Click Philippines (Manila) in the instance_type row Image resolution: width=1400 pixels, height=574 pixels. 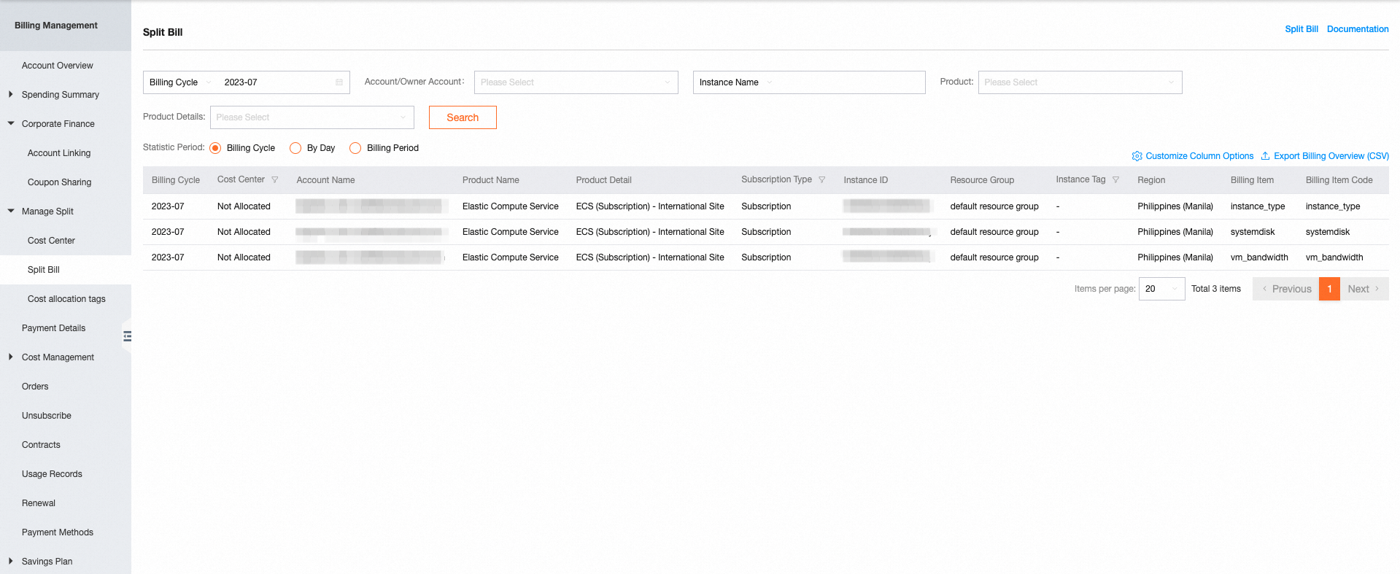tap(1175, 206)
